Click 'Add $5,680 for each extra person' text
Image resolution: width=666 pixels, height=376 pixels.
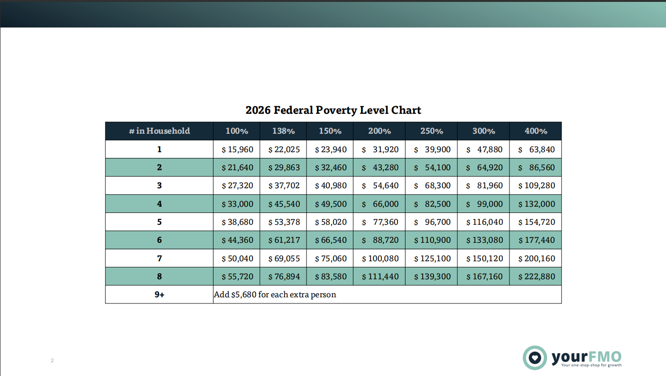274,294
